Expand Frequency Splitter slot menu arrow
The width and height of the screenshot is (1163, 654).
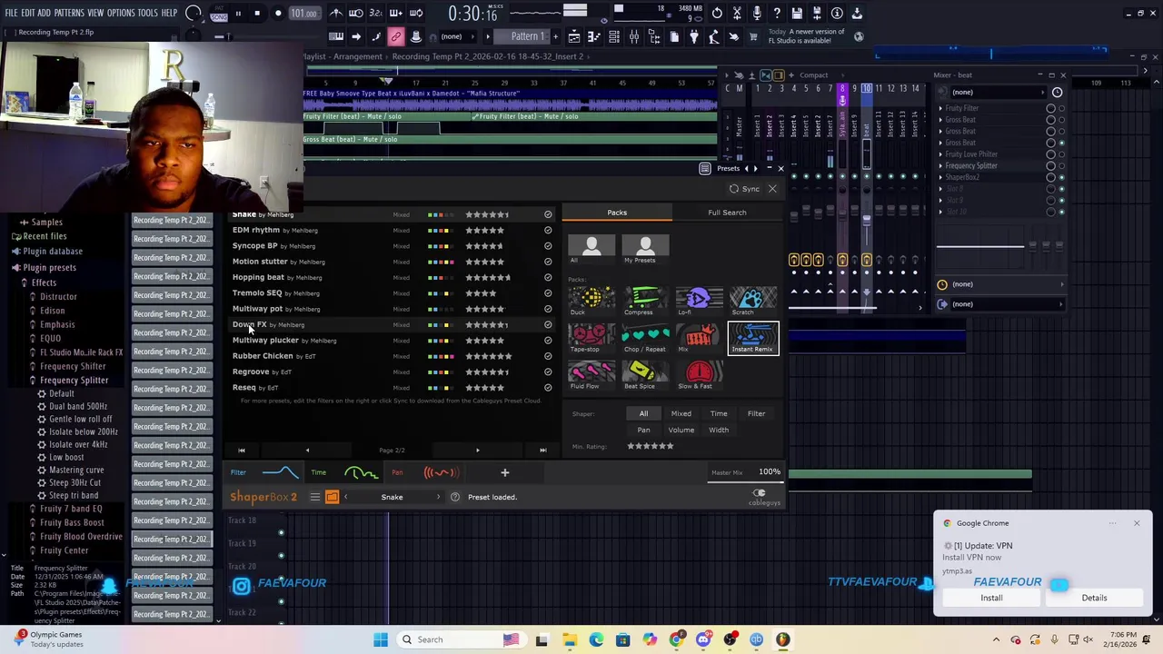point(940,165)
